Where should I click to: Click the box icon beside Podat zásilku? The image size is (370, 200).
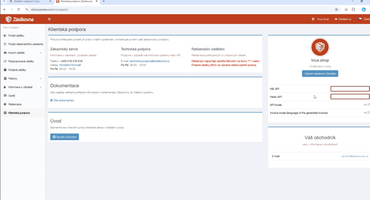click(x=5, y=35)
